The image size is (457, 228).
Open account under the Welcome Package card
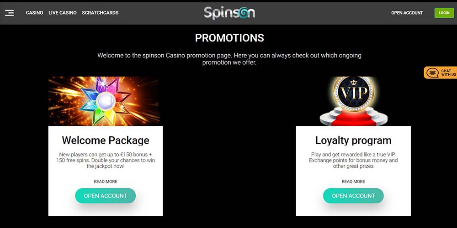(106, 196)
